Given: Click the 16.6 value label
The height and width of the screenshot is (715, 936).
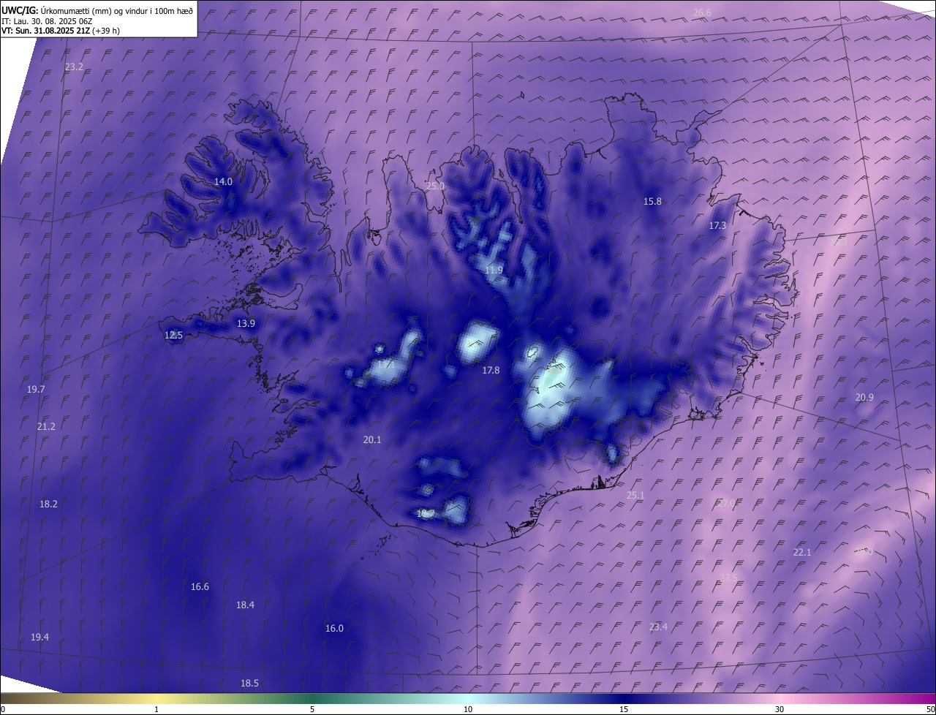Looking at the screenshot, I should [x=200, y=586].
